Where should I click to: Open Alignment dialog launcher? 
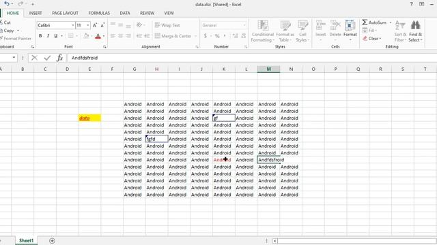(x=197, y=47)
